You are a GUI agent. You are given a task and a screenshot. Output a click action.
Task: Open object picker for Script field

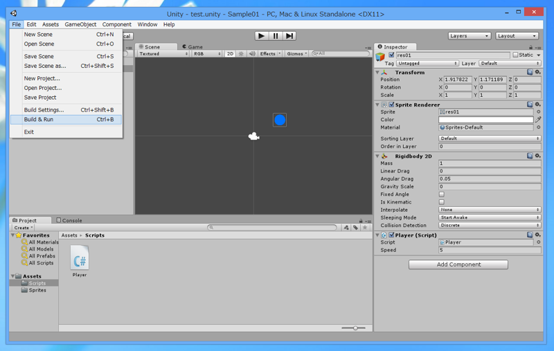(x=539, y=242)
